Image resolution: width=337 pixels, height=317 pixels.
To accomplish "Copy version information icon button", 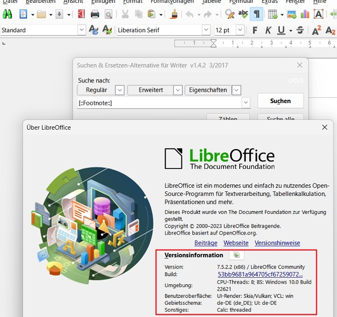I will tap(236, 255).
